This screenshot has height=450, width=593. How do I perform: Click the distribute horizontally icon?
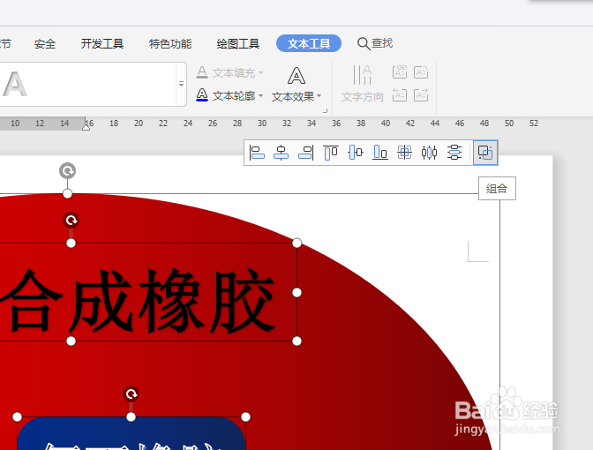[429, 153]
